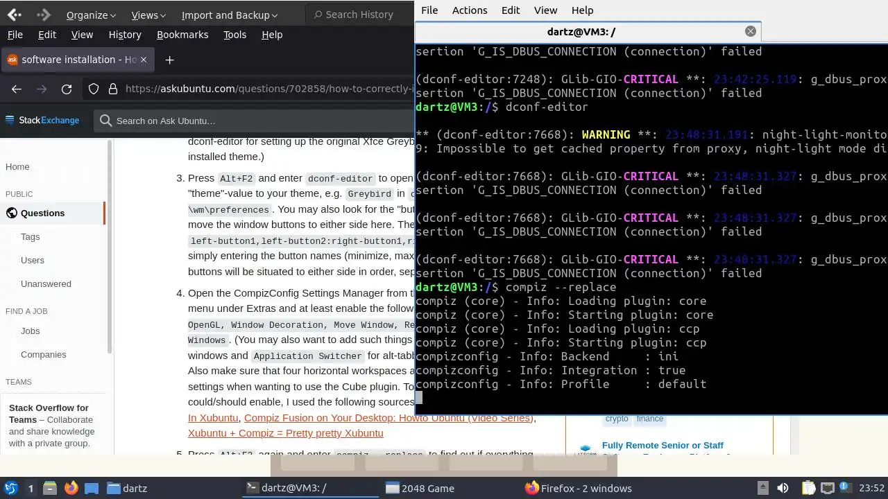This screenshot has width=888, height=499.
Task: Open Jobs in the sidebar
Action: (31, 331)
